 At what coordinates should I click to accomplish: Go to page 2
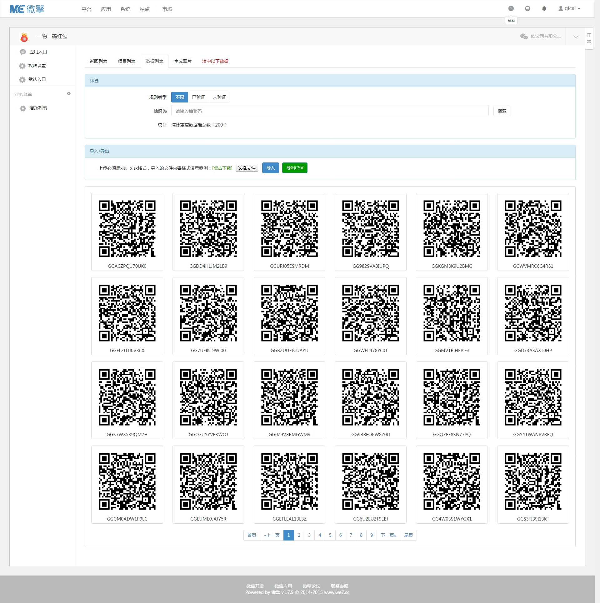[299, 535]
